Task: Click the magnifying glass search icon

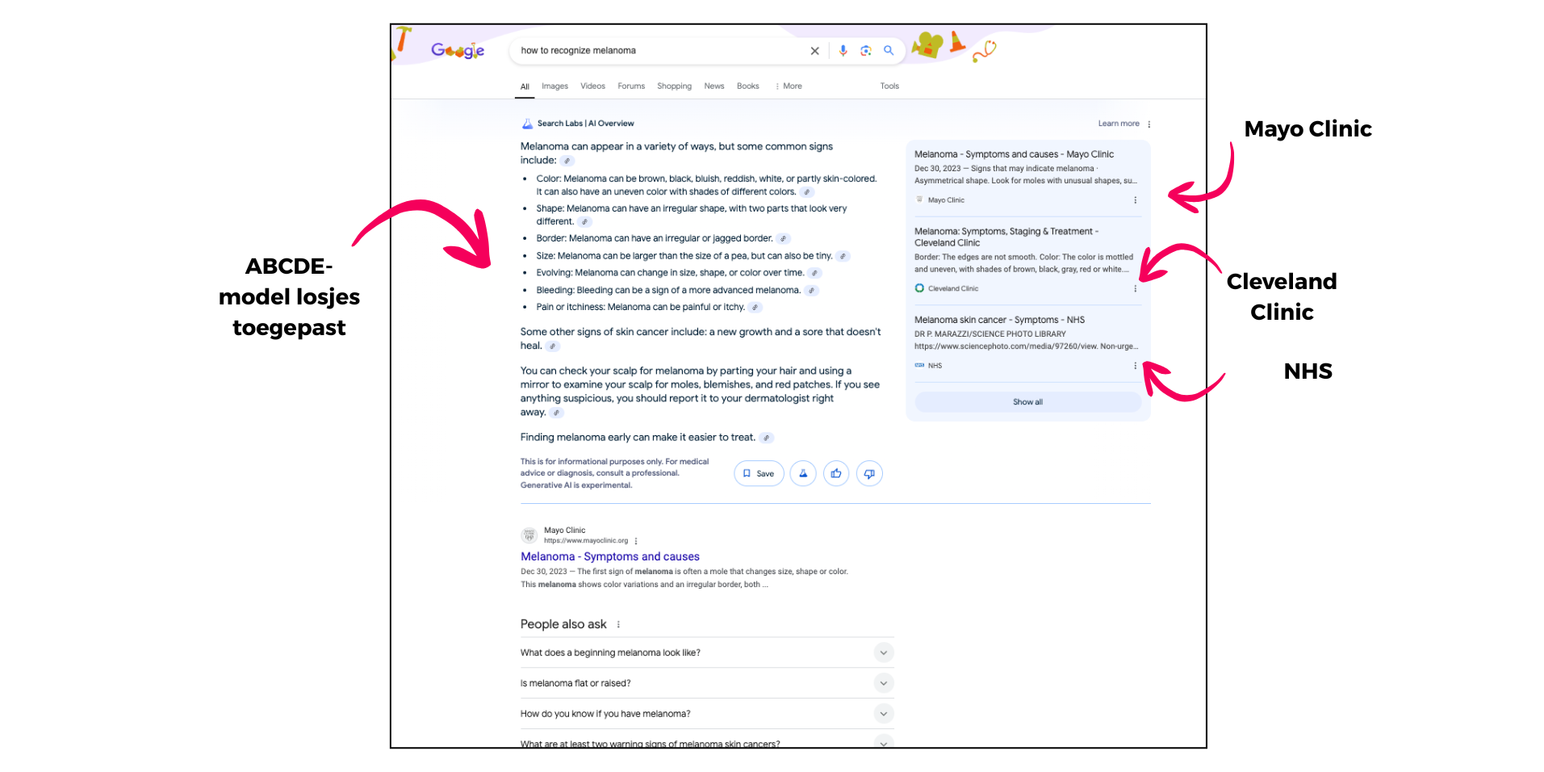Action: tap(889, 51)
